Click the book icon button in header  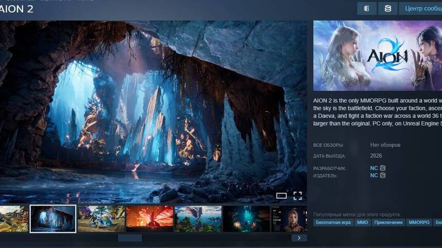[x=366, y=9]
